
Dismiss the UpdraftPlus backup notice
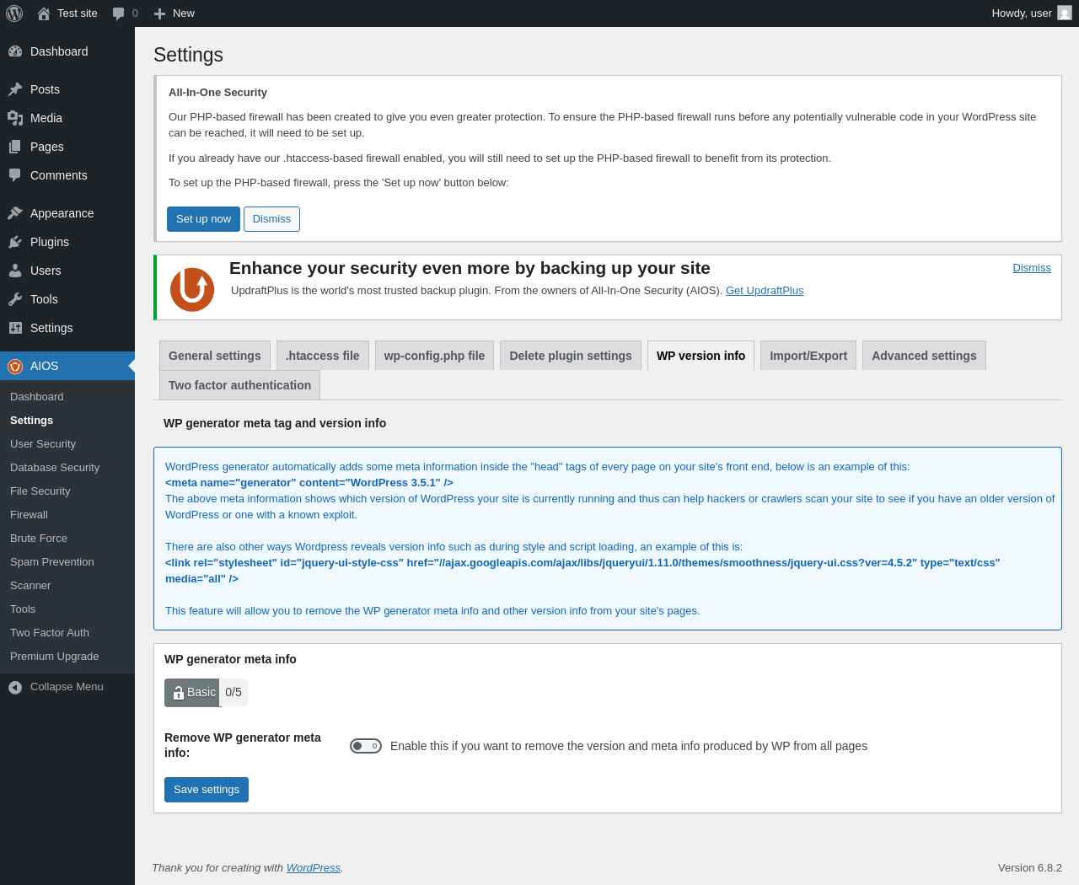(x=1032, y=268)
